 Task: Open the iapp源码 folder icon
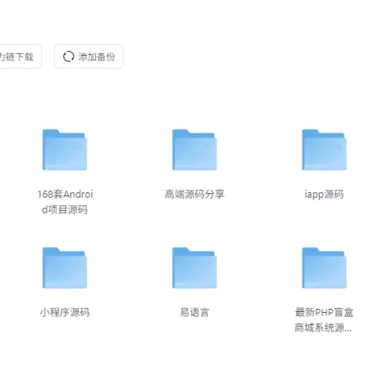[x=324, y=150]
